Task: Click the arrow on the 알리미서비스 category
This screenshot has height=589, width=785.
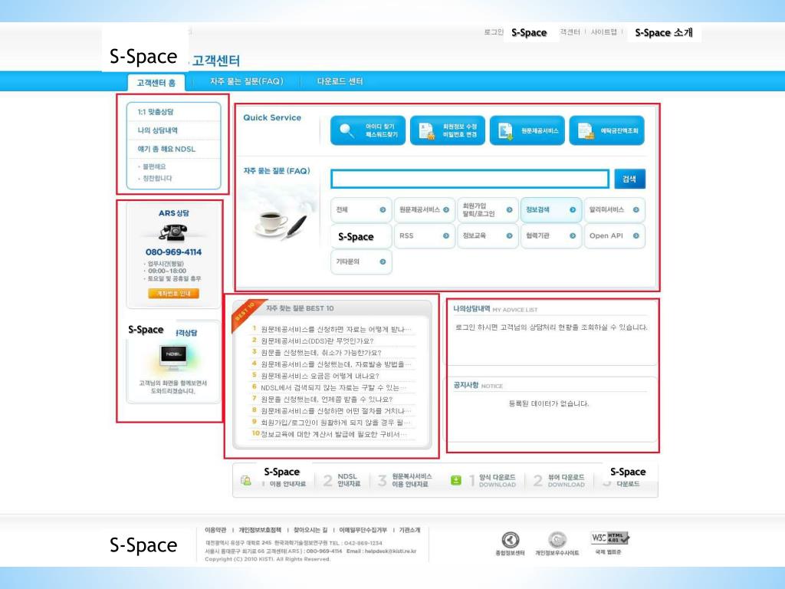Action: pyautogui.click(x=636, y=210)
